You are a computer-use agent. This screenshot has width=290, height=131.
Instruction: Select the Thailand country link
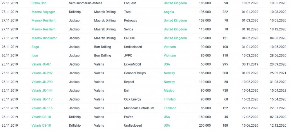click(x=170, y=108)
